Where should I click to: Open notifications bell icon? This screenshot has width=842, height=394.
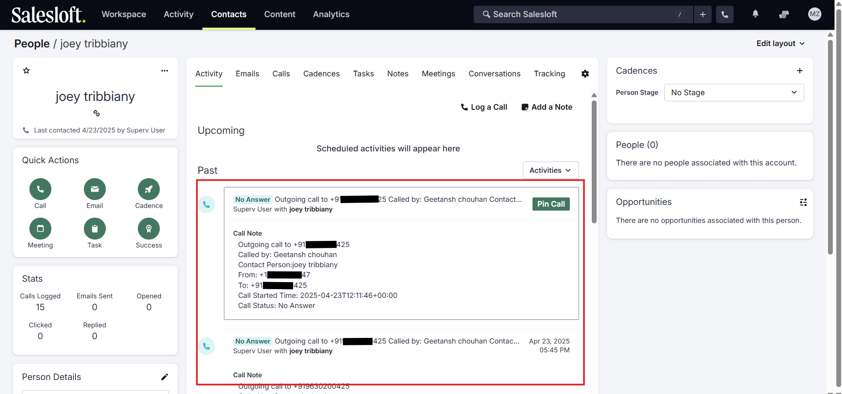click(756, 14)
